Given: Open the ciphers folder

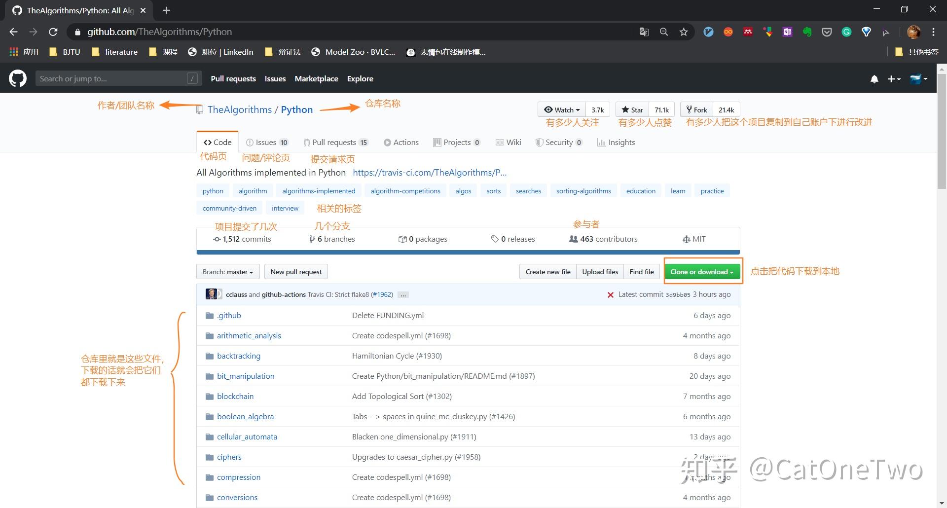Looking at the screenshot, I should tap(229, 457).
